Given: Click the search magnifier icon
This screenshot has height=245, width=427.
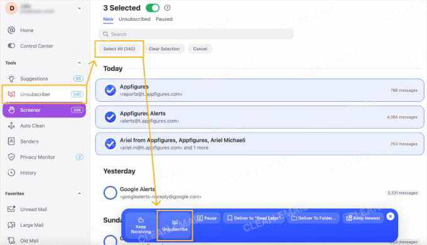Looking at the screenshot, I should (105, 34).
